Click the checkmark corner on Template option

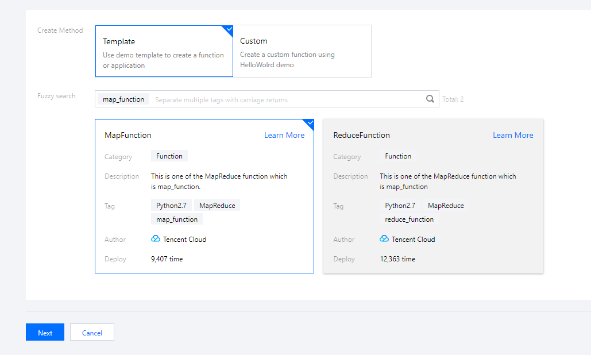click(229, 29)
